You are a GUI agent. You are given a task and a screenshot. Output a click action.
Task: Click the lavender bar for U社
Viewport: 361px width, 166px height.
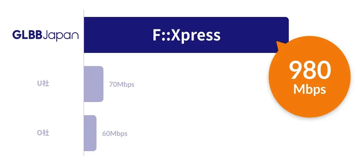(x=94, y=84)
